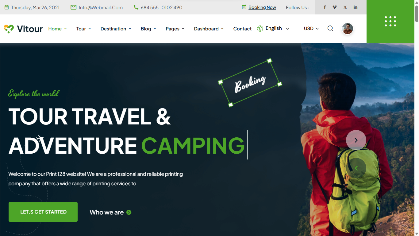Image resolution: width=419 pixels, height=236 pixels.
Task: Expand the Tour menu
Action: point(83,29)
